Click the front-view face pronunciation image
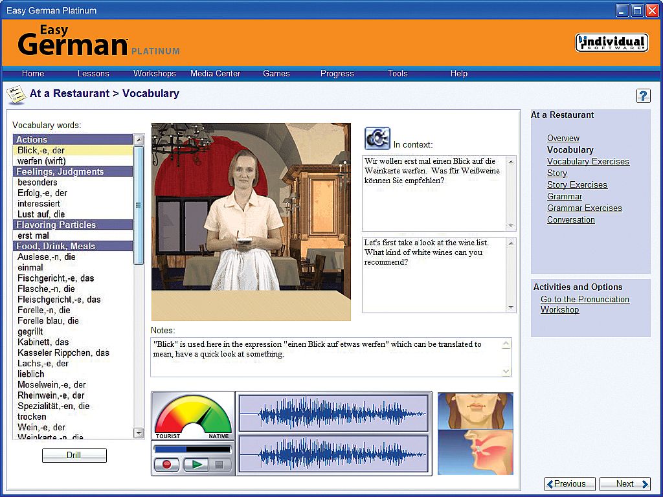663x497 pixels. (475, 411)
